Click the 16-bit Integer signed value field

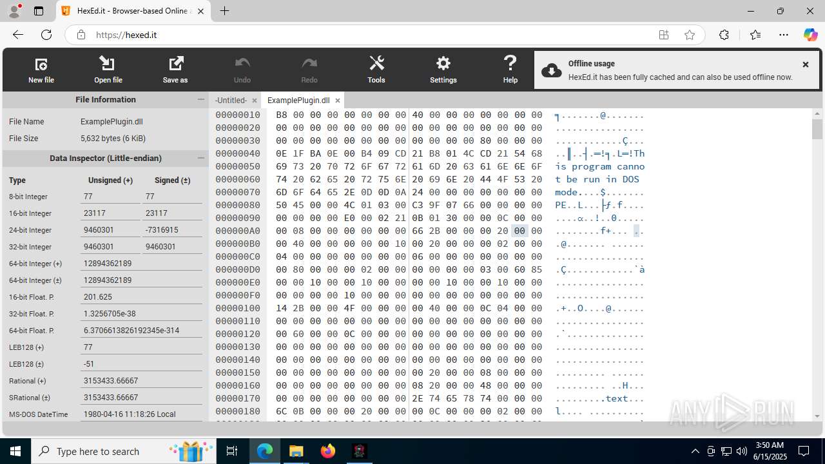pyautogui.click(x=171, y=213)
